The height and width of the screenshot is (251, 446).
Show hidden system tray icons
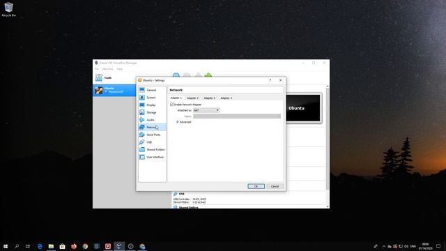[x=384, y=246]
